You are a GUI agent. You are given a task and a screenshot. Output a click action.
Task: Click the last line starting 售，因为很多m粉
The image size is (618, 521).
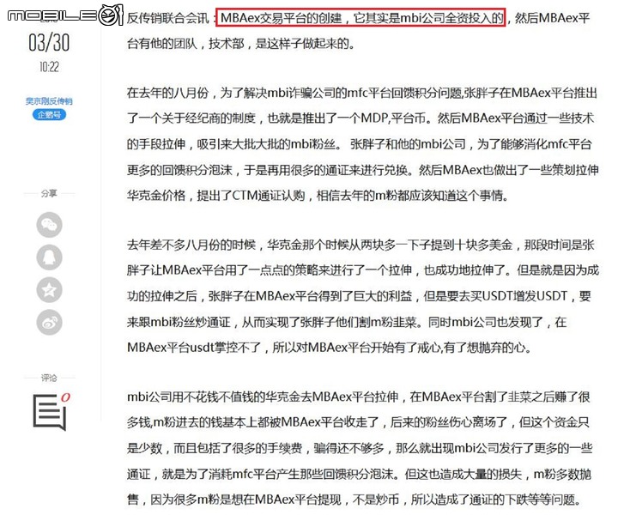[x=354, y=500]
